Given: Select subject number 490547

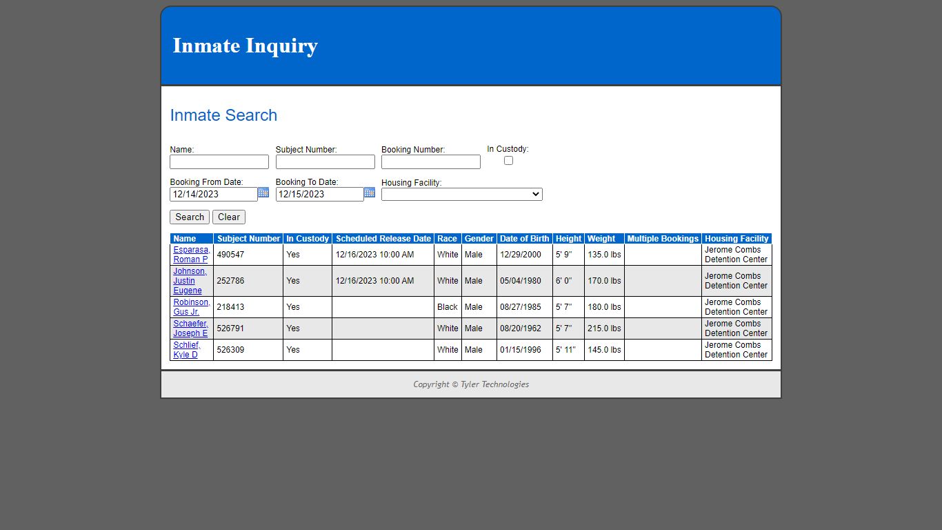Looking at the screenshot, I should click(x=230, y=255).
